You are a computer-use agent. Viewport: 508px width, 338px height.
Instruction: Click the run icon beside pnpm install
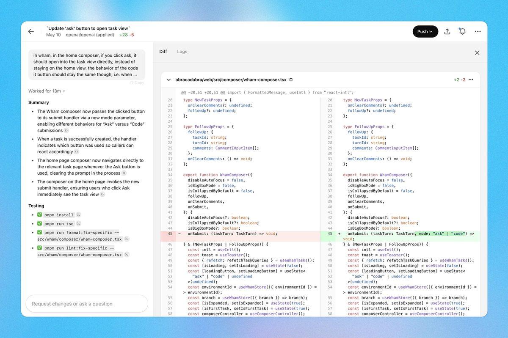pyautogui.click(x=79, y=215)
